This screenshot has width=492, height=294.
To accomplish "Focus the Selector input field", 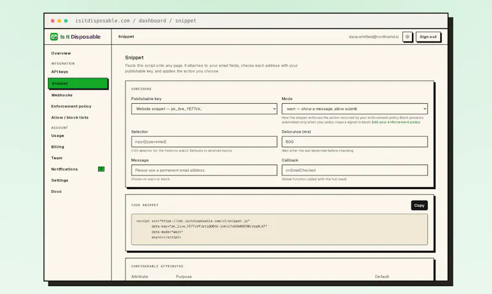I will [204, 142].
